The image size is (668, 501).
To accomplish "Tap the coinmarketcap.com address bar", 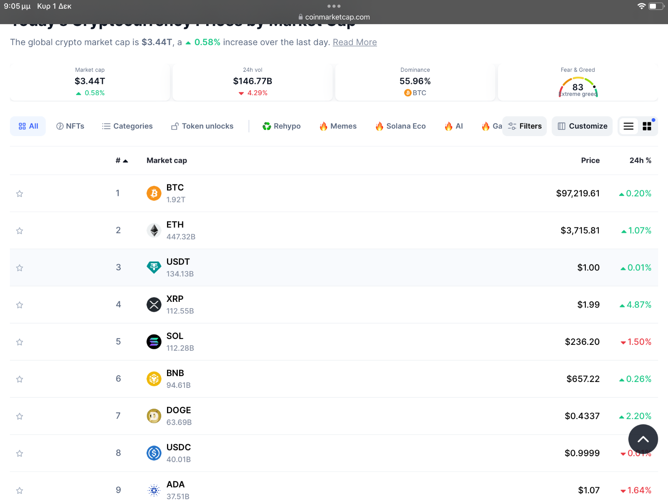I will pos(334,17).
